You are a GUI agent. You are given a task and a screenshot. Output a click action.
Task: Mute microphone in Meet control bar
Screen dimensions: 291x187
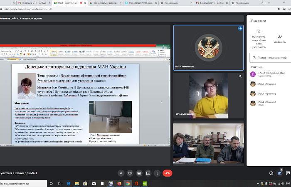click(121, 172)
